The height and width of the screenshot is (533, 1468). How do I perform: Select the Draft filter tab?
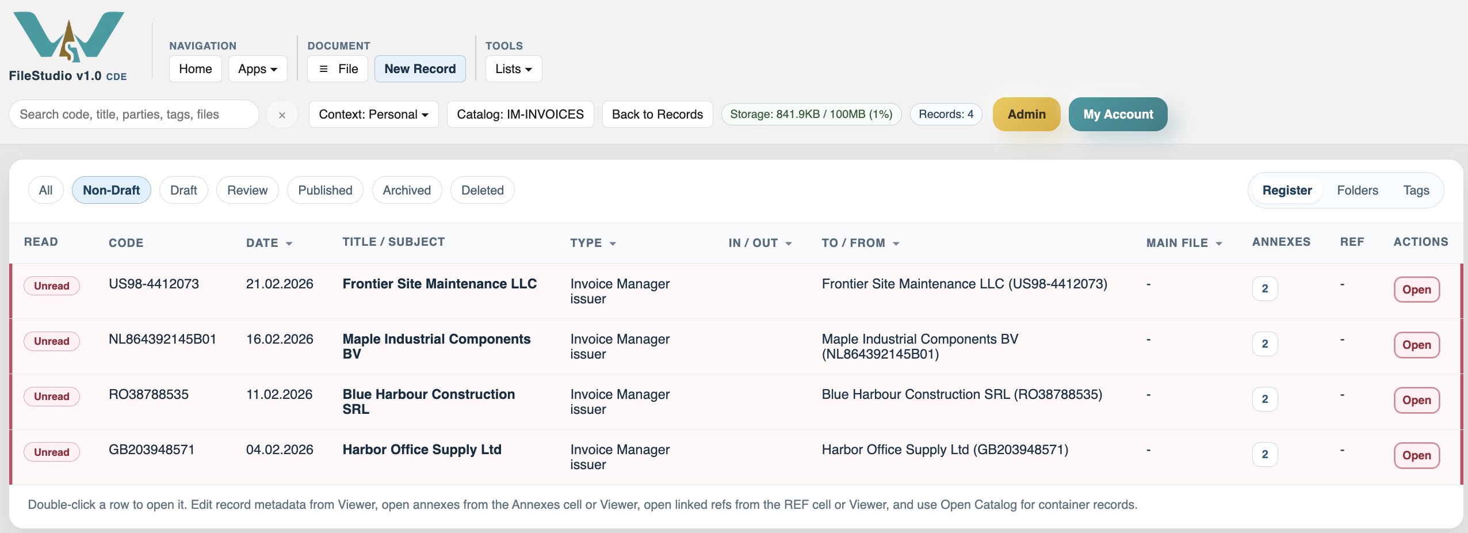pos(183,190)
